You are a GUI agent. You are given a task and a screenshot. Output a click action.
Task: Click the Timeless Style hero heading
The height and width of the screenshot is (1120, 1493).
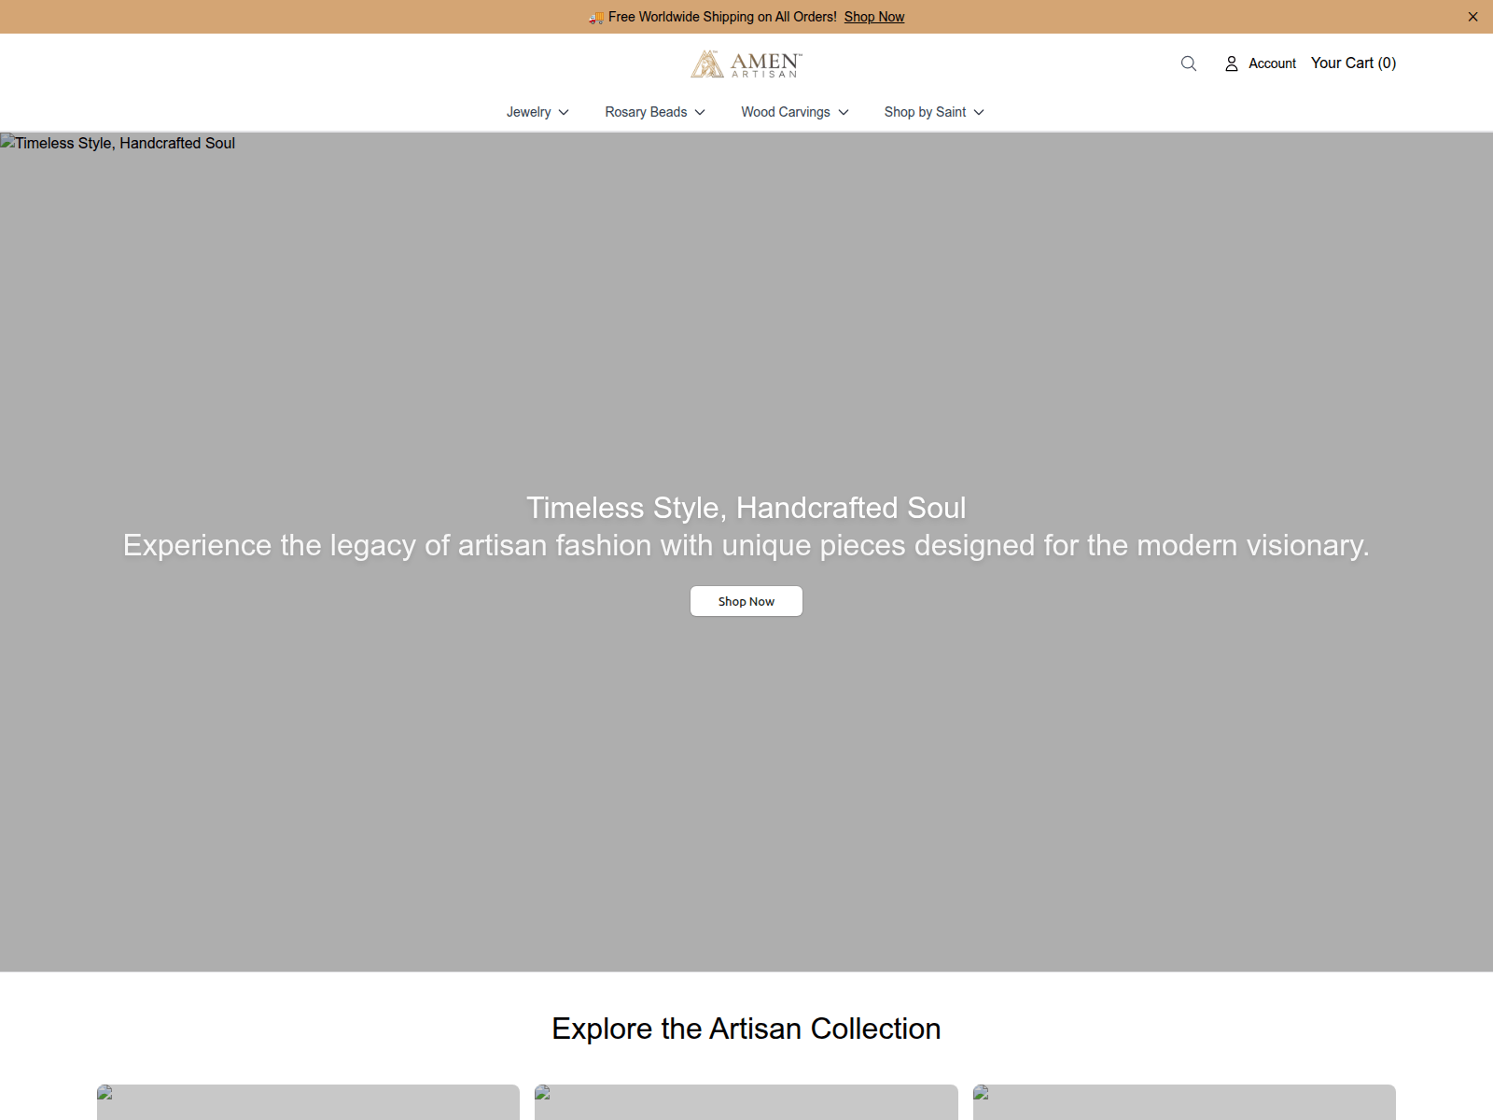pyautogui.click(x=746, y=508)
